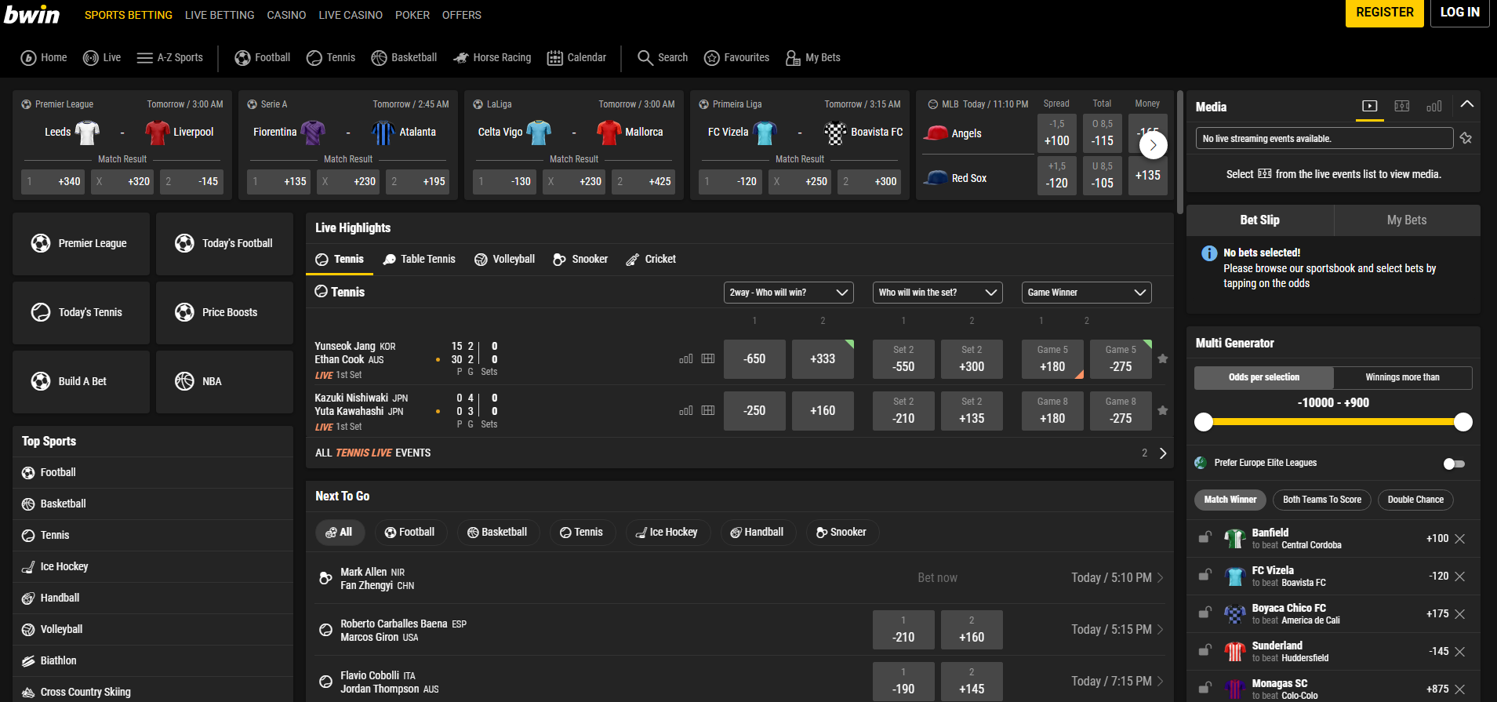Select Odds per selection option
The height and width of the screenshot is (702, 1497).
1263,377
